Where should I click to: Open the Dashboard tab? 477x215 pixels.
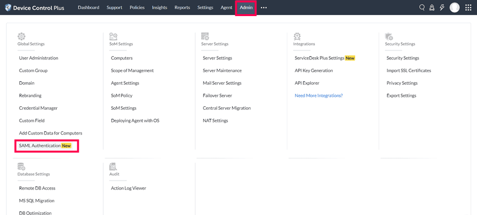tap(88, 7)
